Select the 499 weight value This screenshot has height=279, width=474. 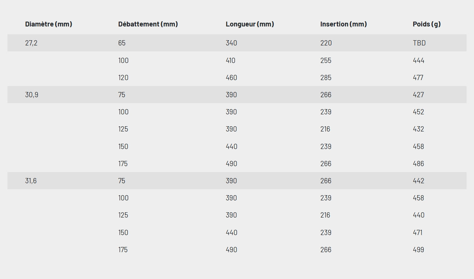[x=418, y=250]
